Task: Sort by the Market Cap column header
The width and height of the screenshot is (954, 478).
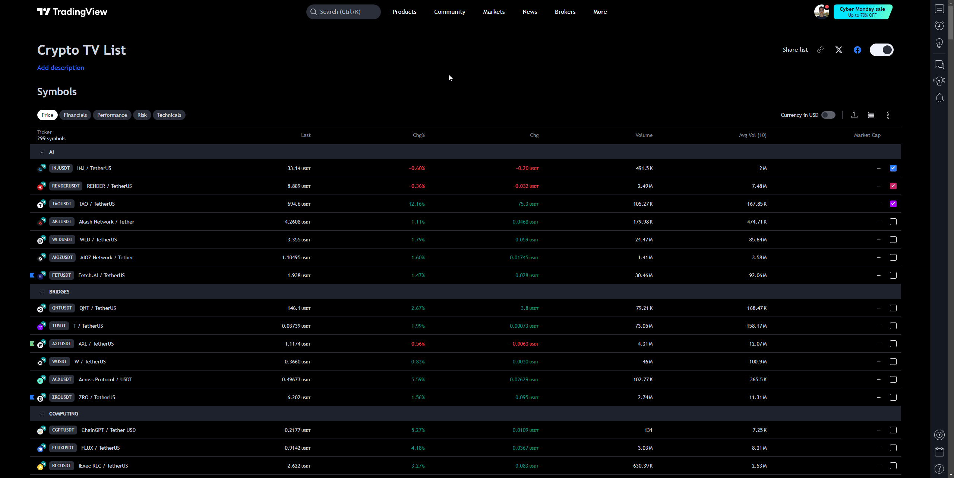Action: click(x=867, y=135)
